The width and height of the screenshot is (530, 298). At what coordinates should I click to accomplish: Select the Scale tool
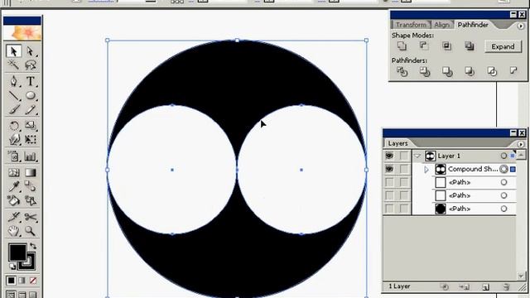click(x=30, y=126)
